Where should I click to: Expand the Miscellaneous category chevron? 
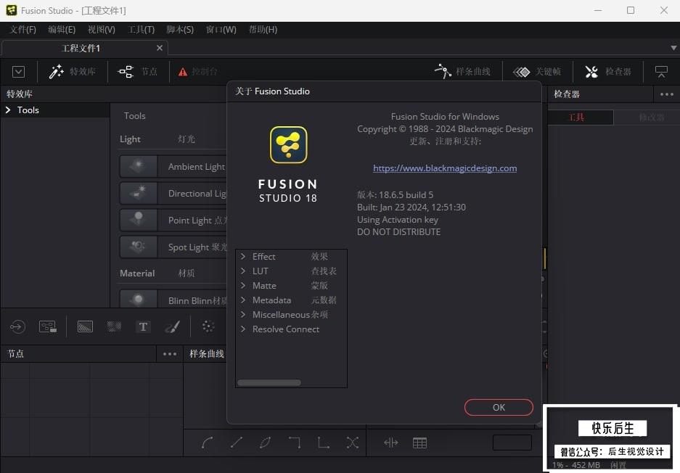point(243,314)
